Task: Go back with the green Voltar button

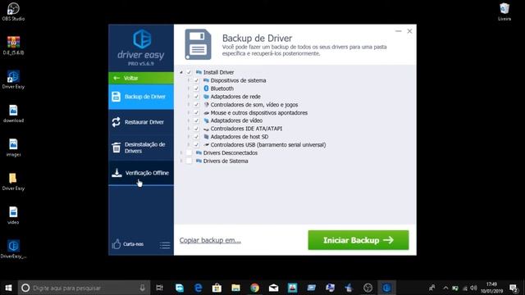Action: click(x=141, y=78)
